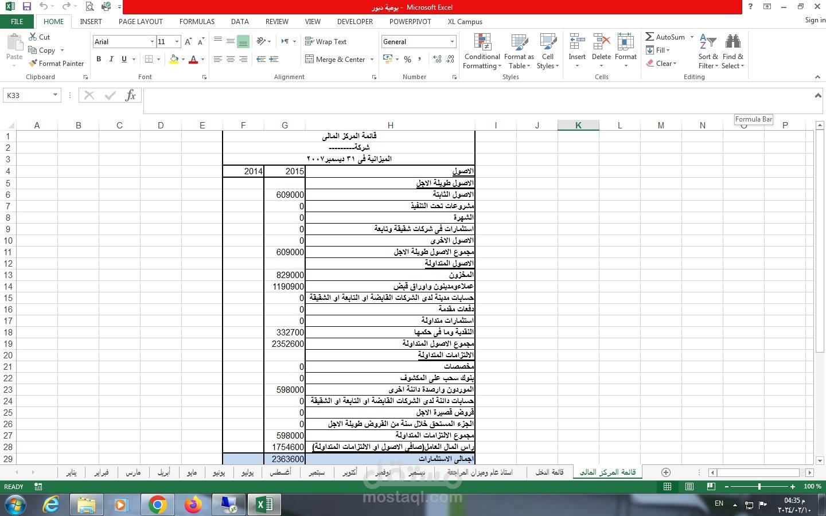Open the Fill dropdown in Editing group

pos(658,50)
